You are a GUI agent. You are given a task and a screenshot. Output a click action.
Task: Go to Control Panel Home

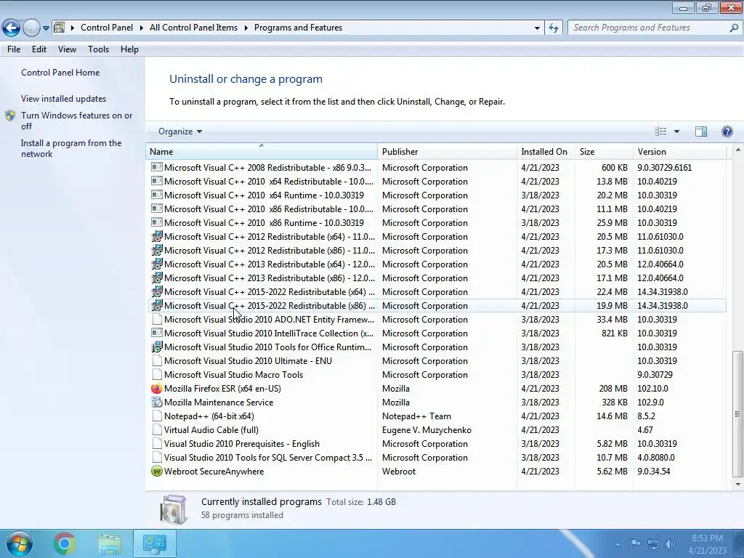point(60,73)
